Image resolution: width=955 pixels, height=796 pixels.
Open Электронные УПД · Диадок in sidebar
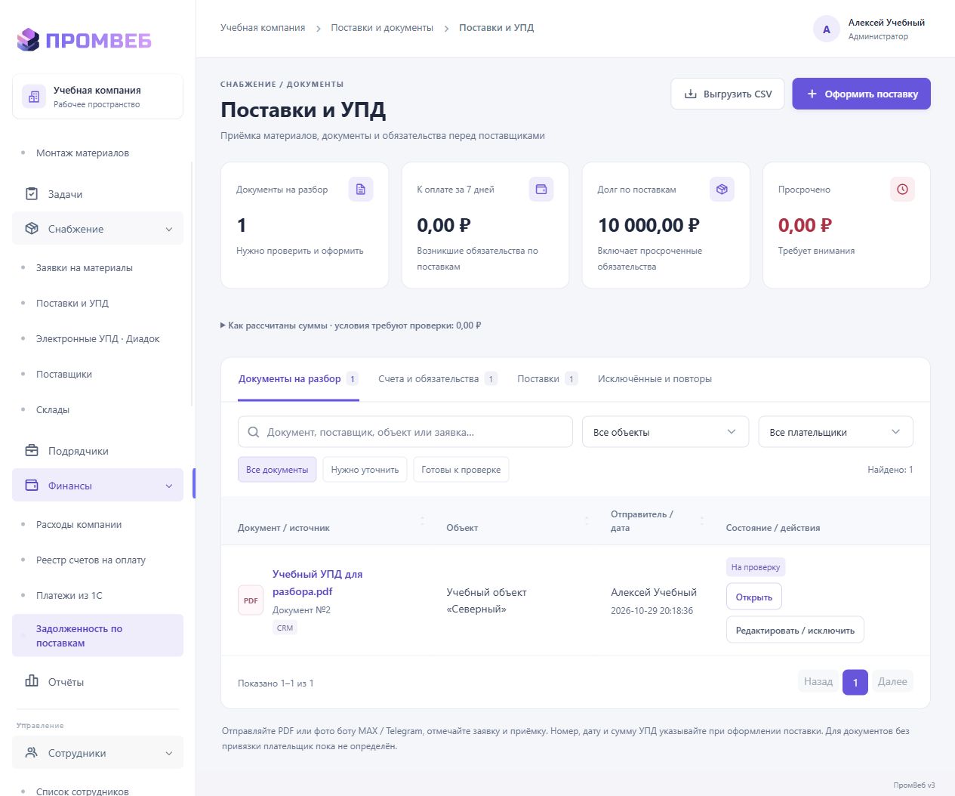(x=97, y=339)
